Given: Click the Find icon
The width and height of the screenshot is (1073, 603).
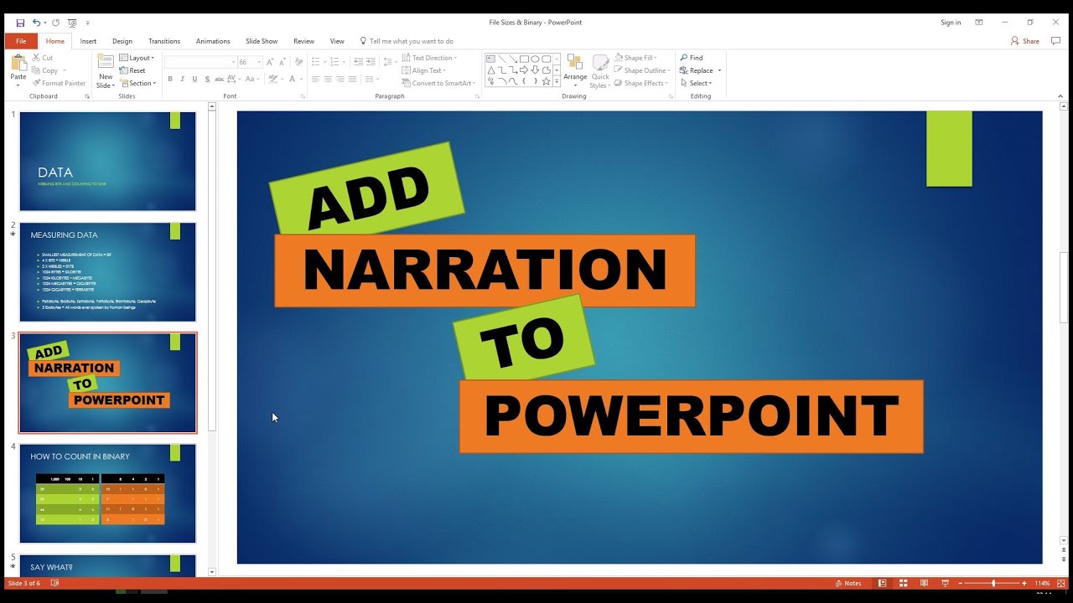Looking at the screenshot, I should (x=694, y=58).
